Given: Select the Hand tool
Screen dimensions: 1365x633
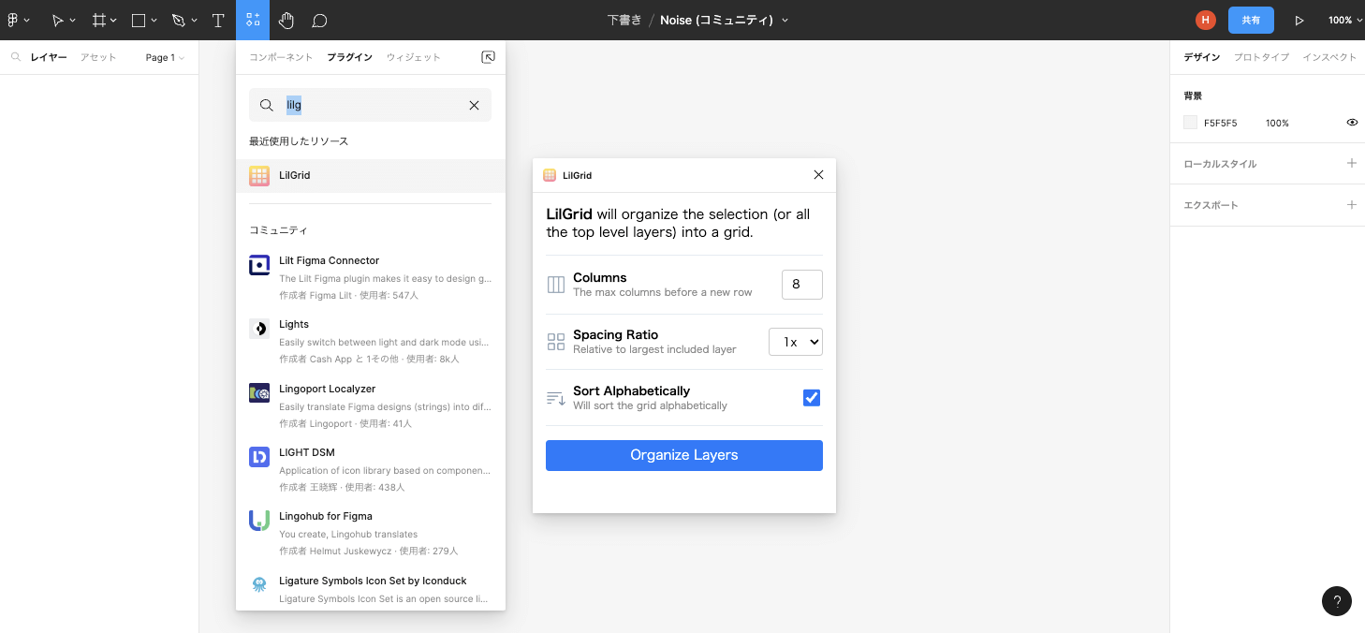Looking at the screenshot, I should 286,20.
